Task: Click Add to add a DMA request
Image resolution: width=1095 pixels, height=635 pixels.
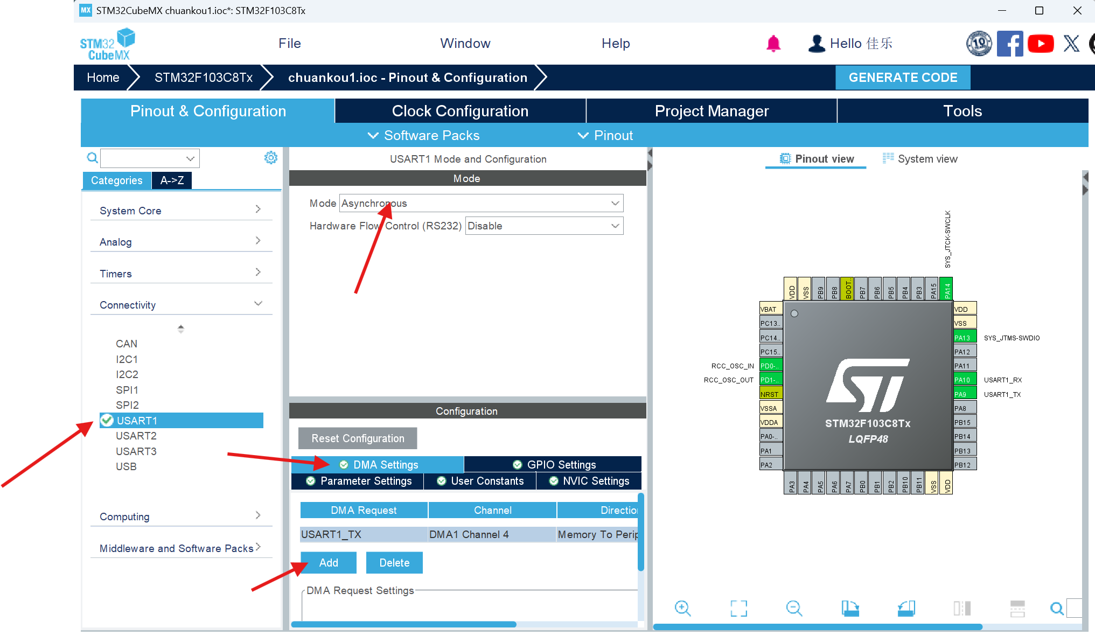Action: [329, 562]
